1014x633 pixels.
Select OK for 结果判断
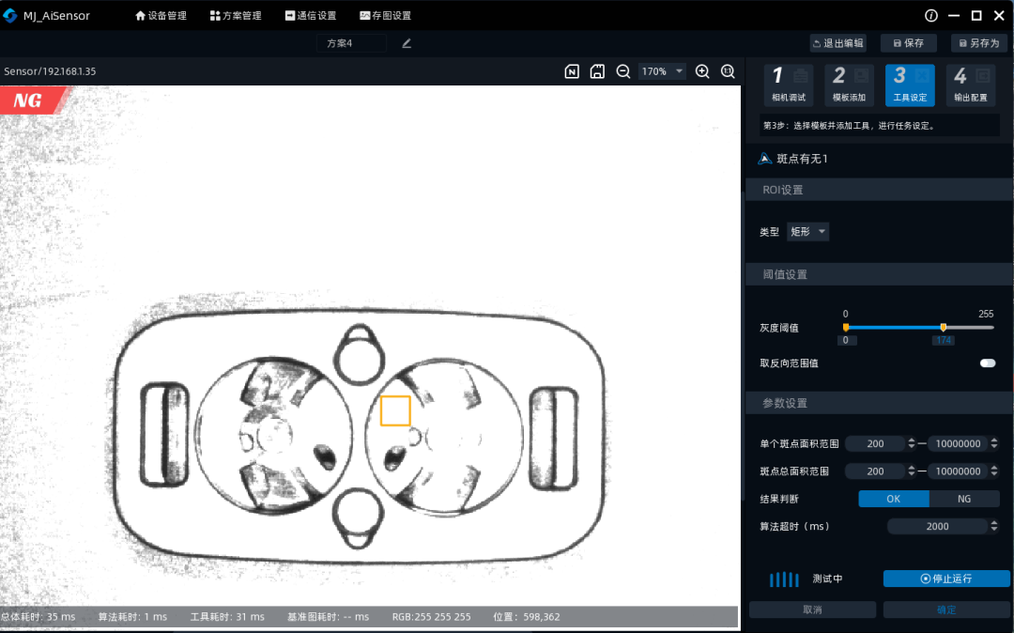click(x=893, y=499)
